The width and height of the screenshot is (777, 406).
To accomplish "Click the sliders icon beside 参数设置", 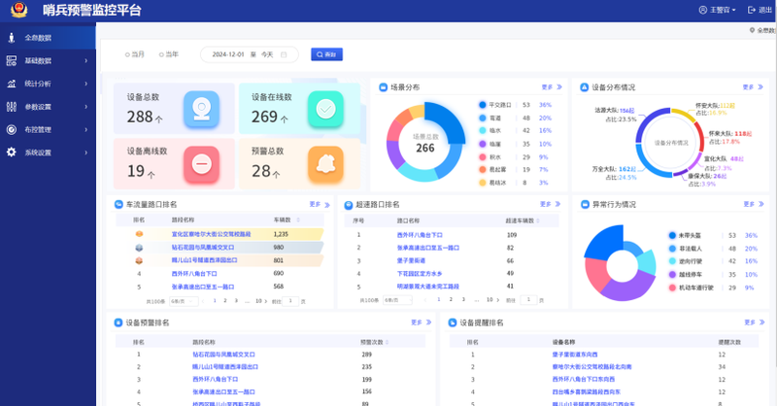I will pos(12,107).
